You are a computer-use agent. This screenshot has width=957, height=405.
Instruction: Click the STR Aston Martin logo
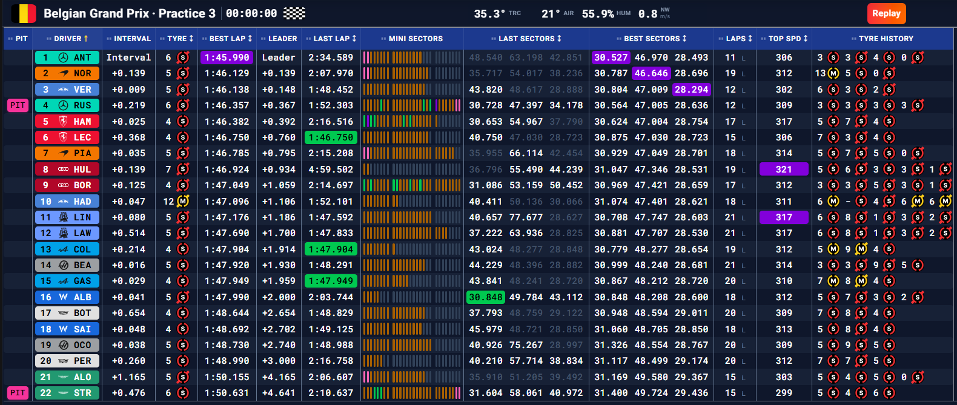click(x=63, y=393)
